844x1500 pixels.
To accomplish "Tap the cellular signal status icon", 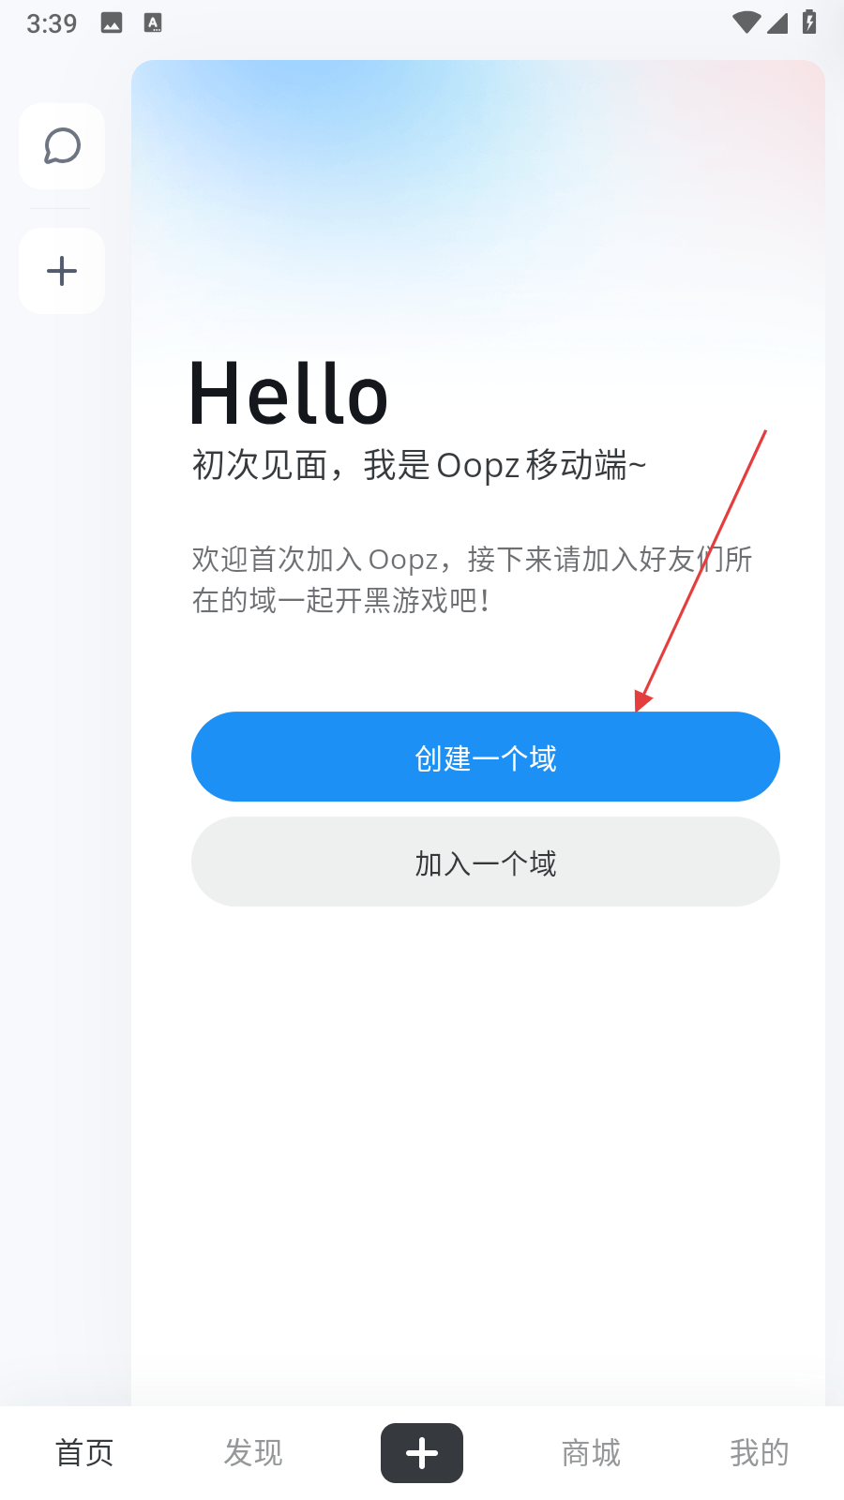I will [x=777, y=22].
